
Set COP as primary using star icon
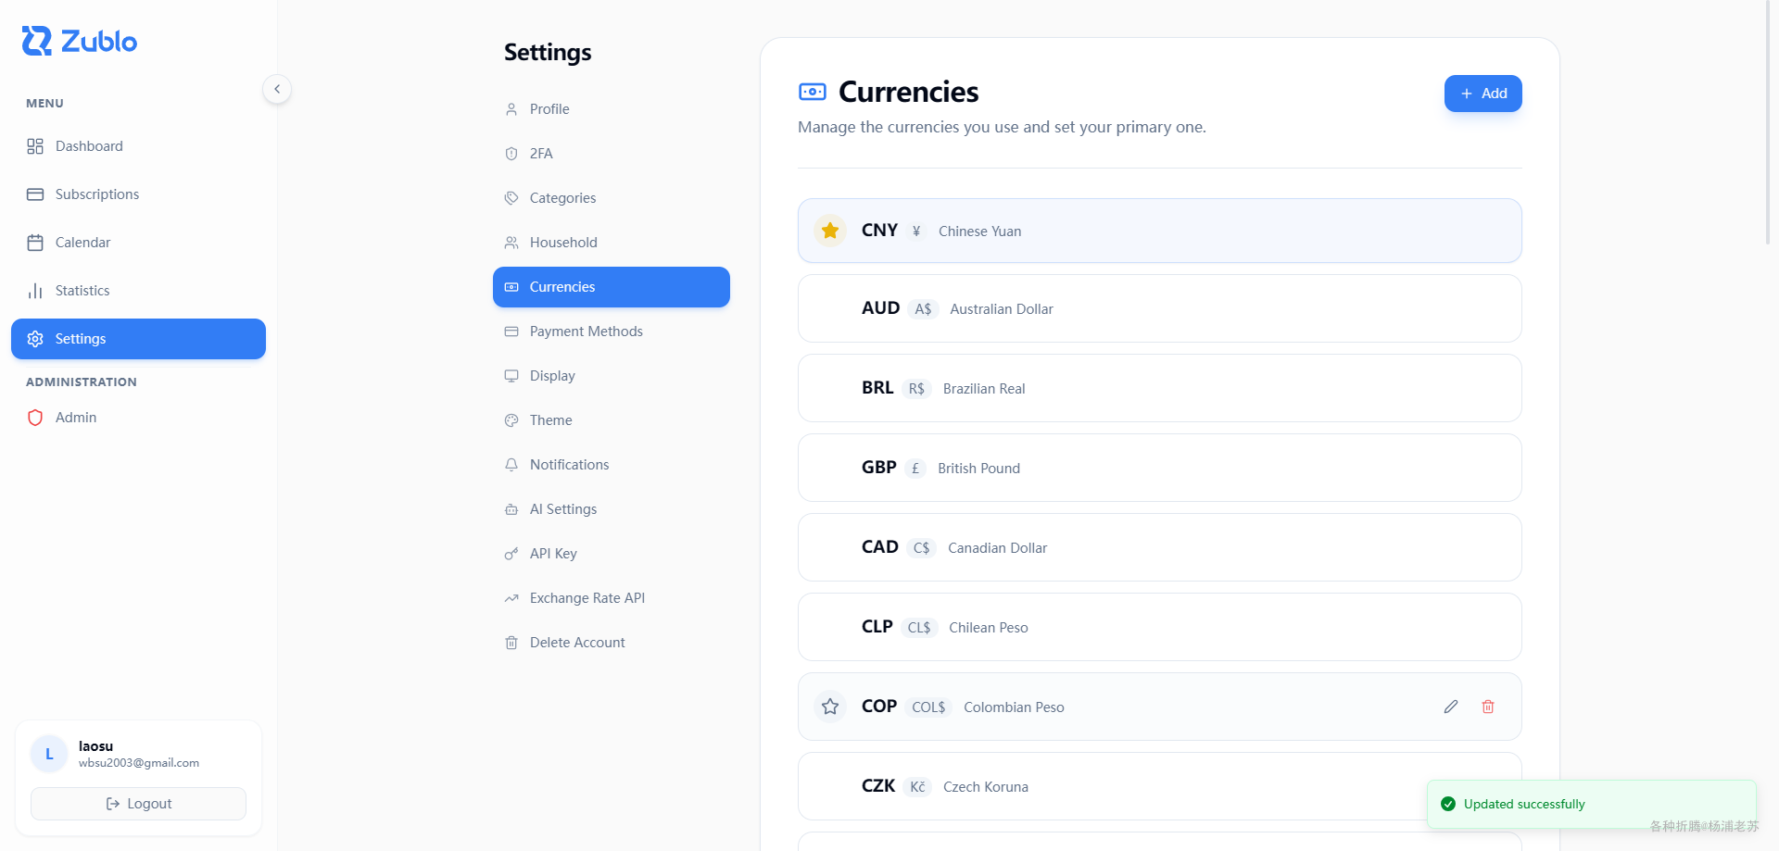point(830,707)
